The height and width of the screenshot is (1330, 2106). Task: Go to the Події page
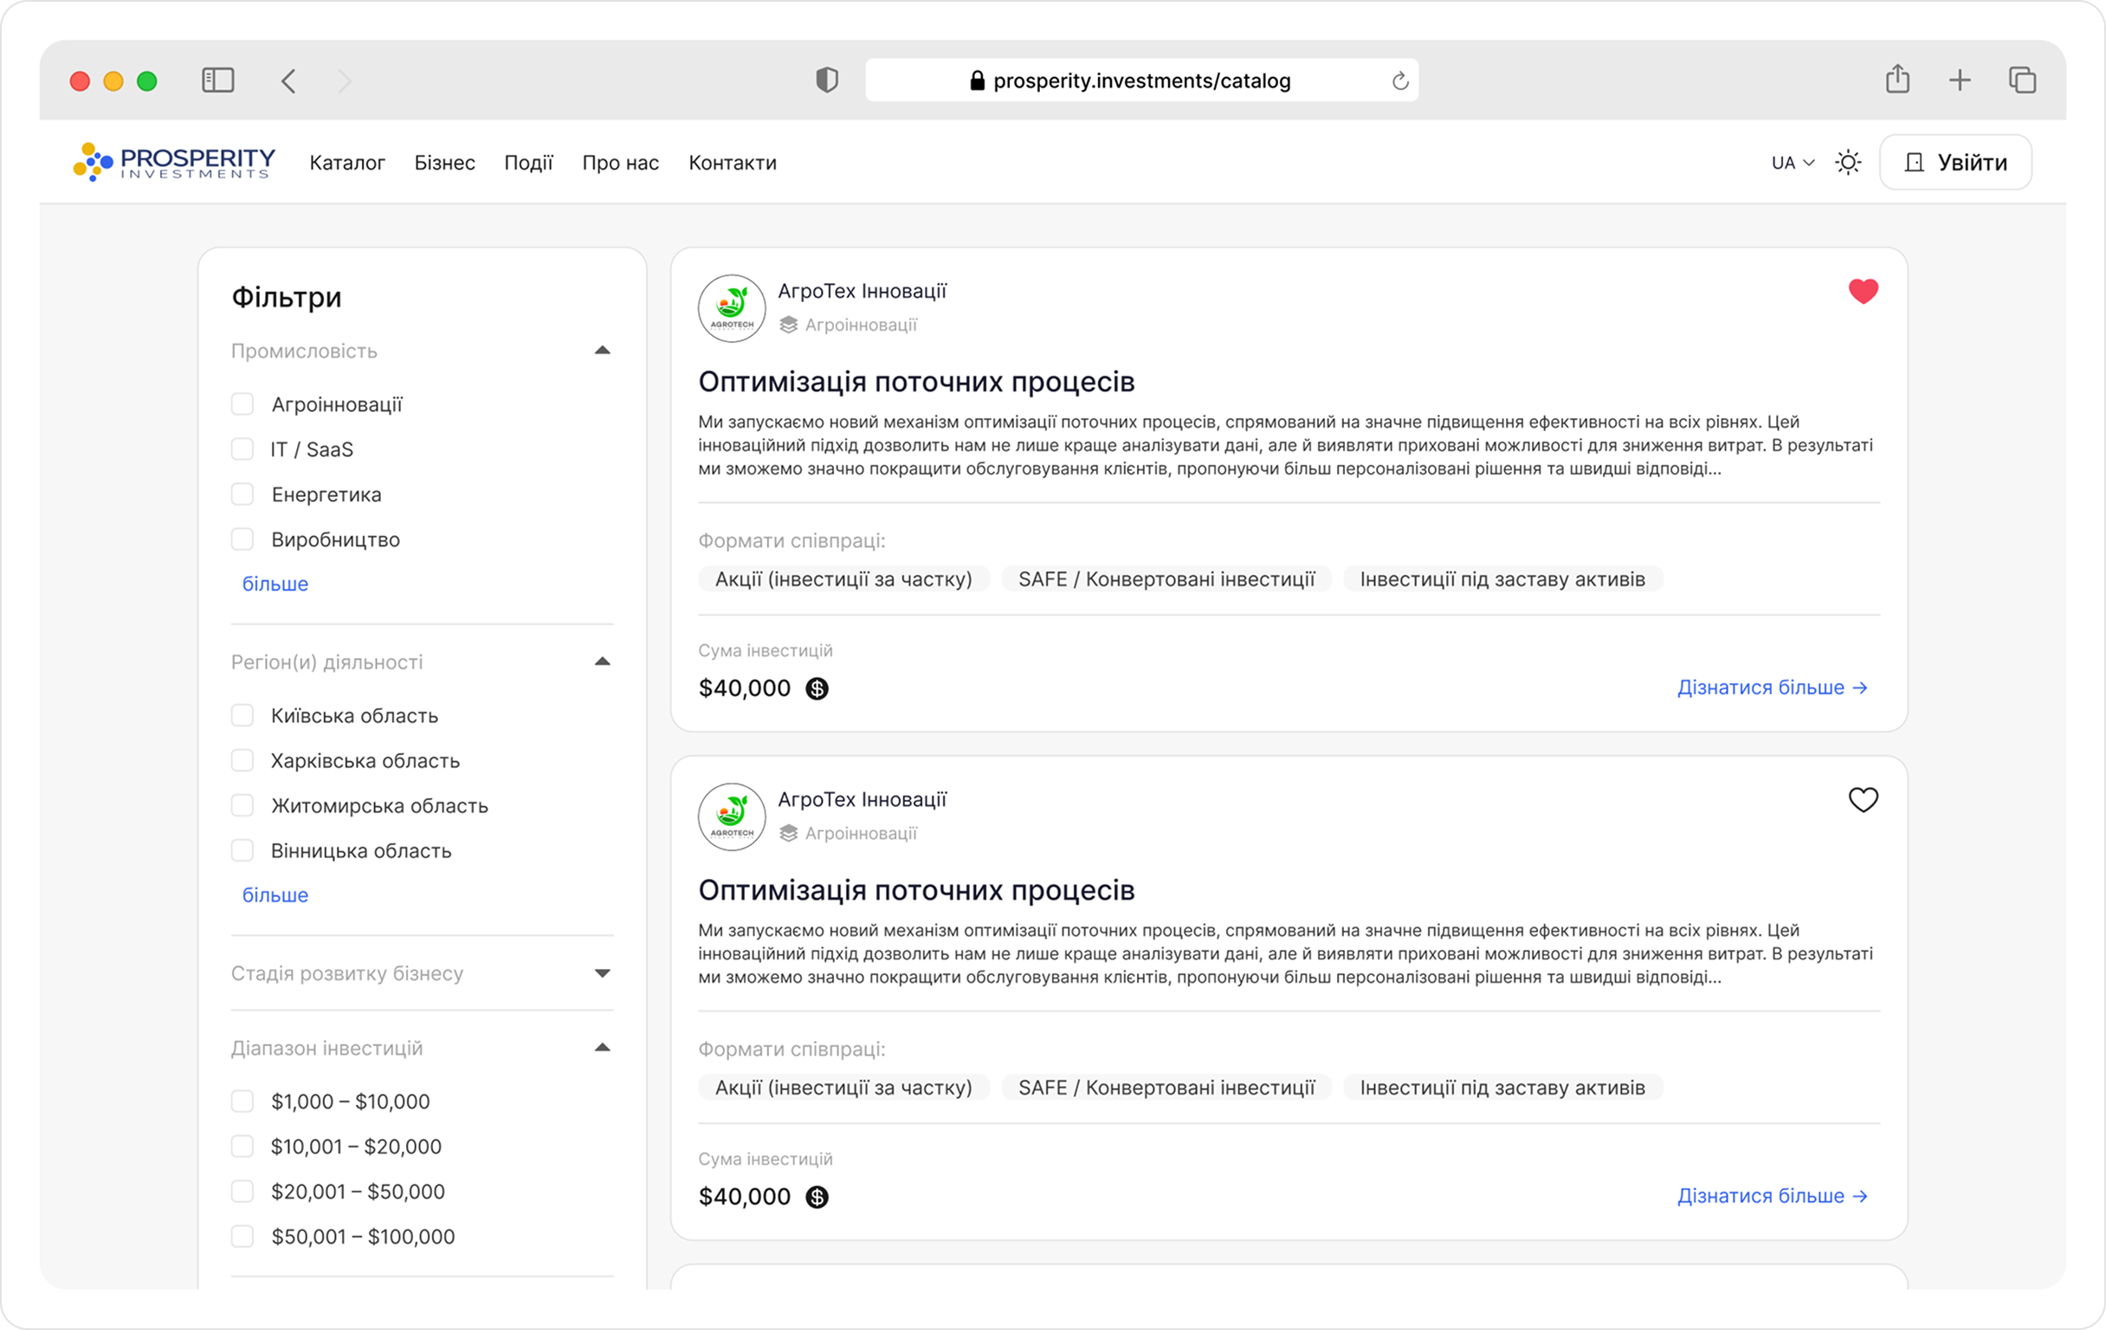(528, 163)
